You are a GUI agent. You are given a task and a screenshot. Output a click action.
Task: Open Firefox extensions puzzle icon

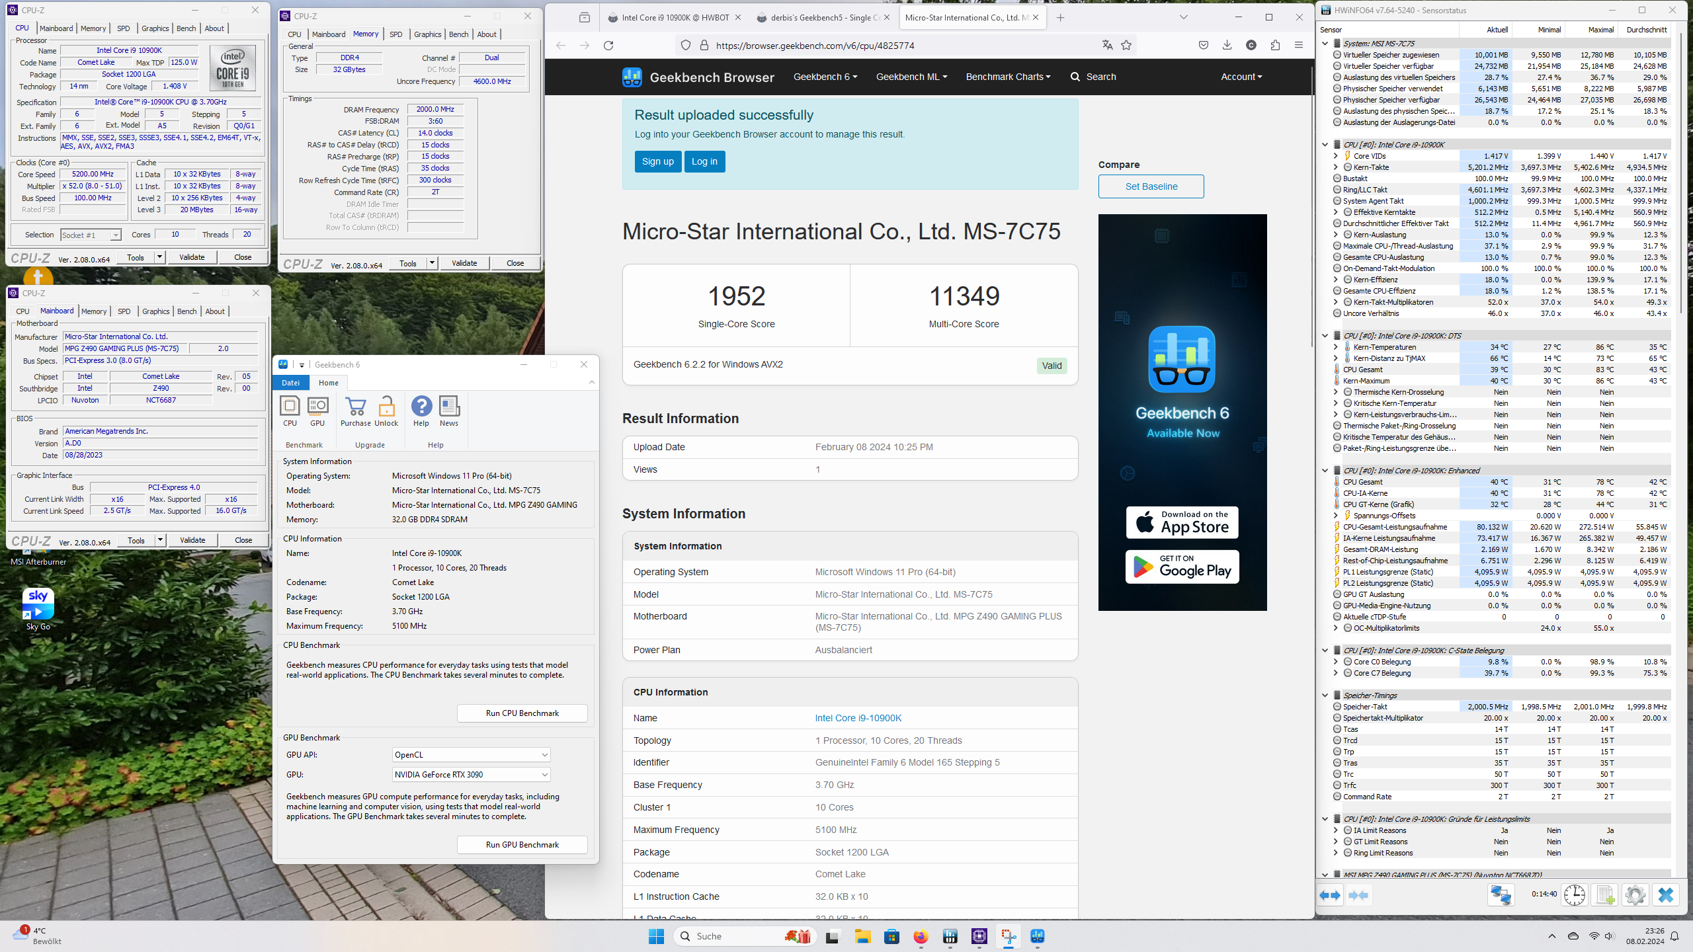[1275, 45]
